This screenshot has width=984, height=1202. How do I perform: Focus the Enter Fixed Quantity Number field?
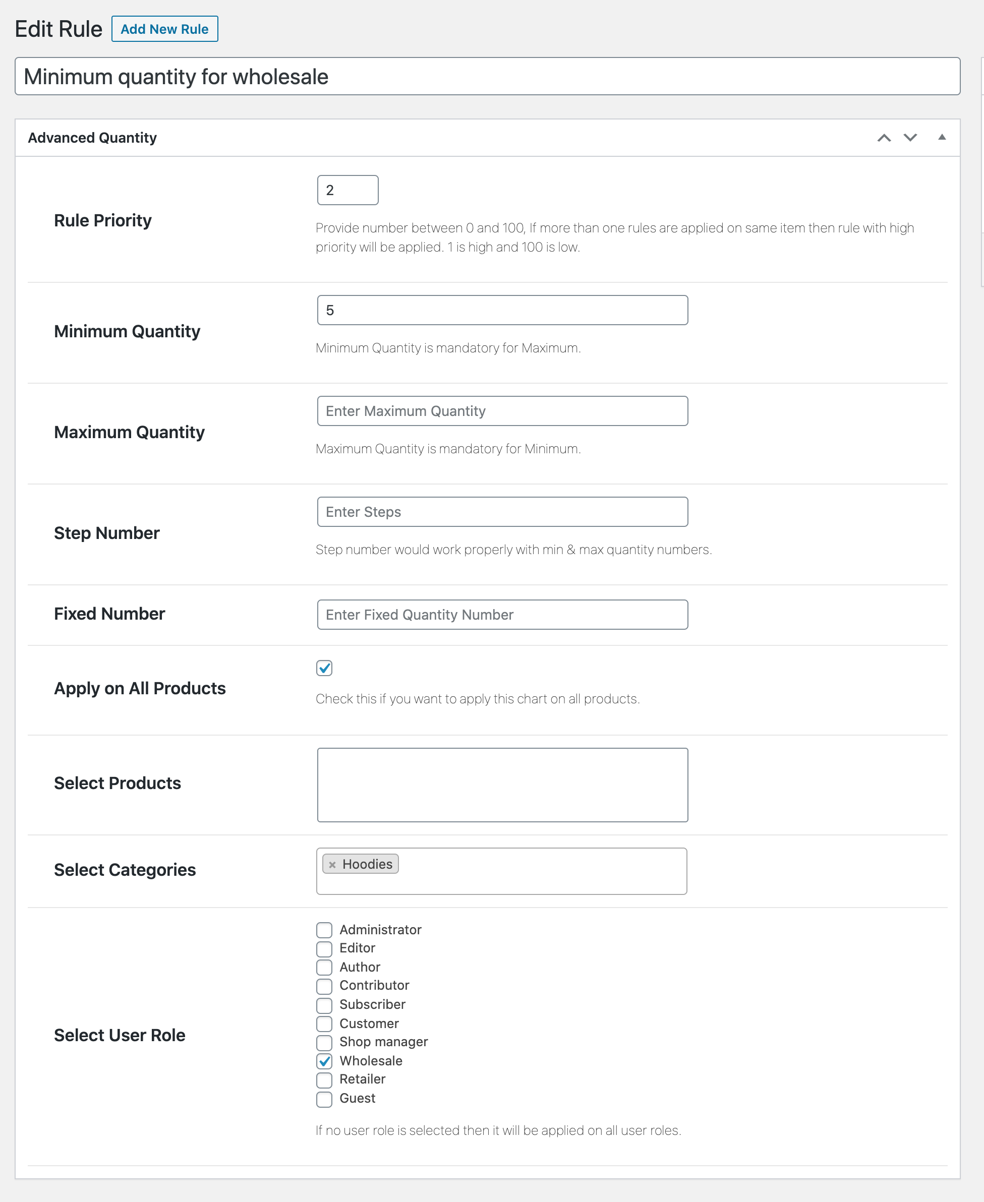(x=502, y=614)
